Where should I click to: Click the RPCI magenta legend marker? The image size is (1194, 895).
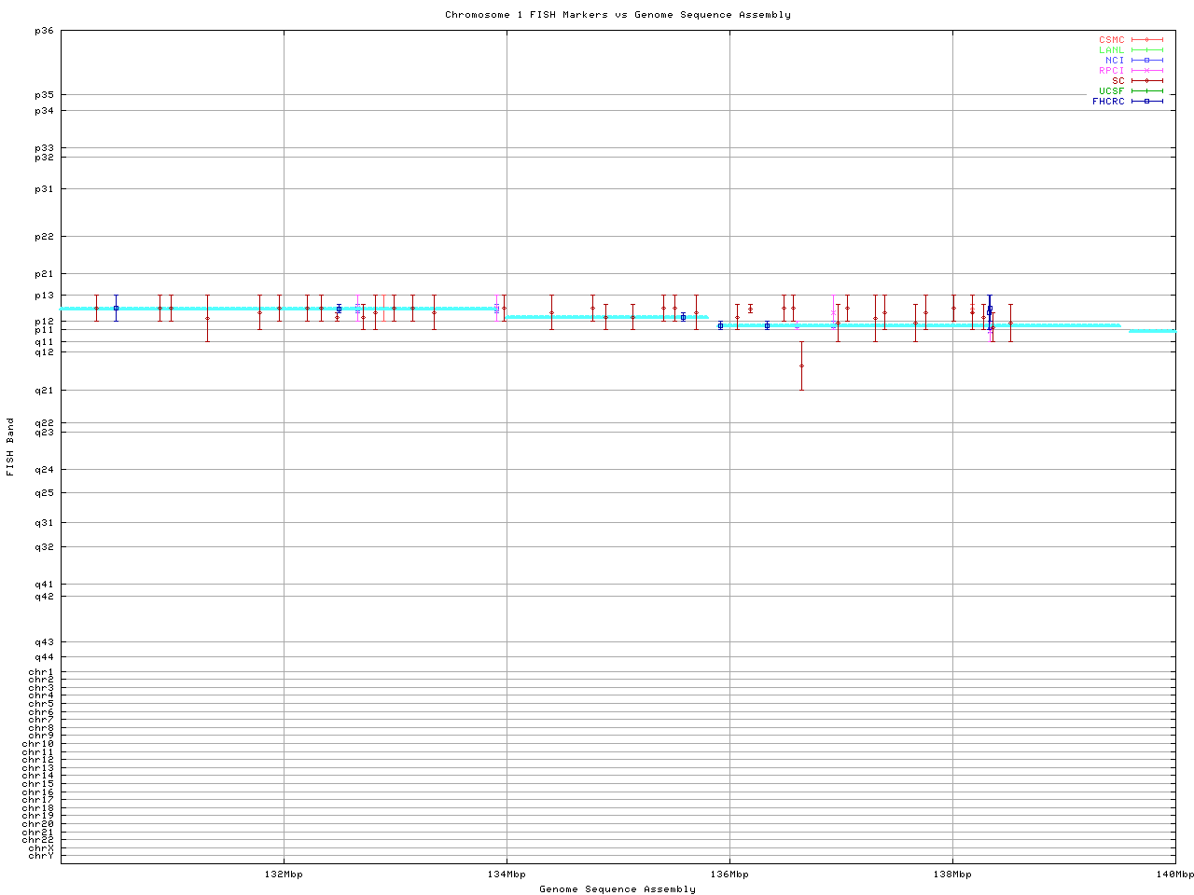pyautogui.click(x=1146, y=71)
